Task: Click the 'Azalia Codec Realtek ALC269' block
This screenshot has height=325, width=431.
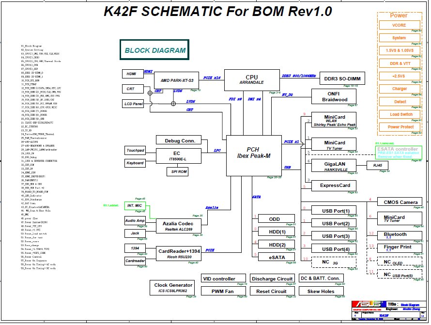Action: pos(179,226)
